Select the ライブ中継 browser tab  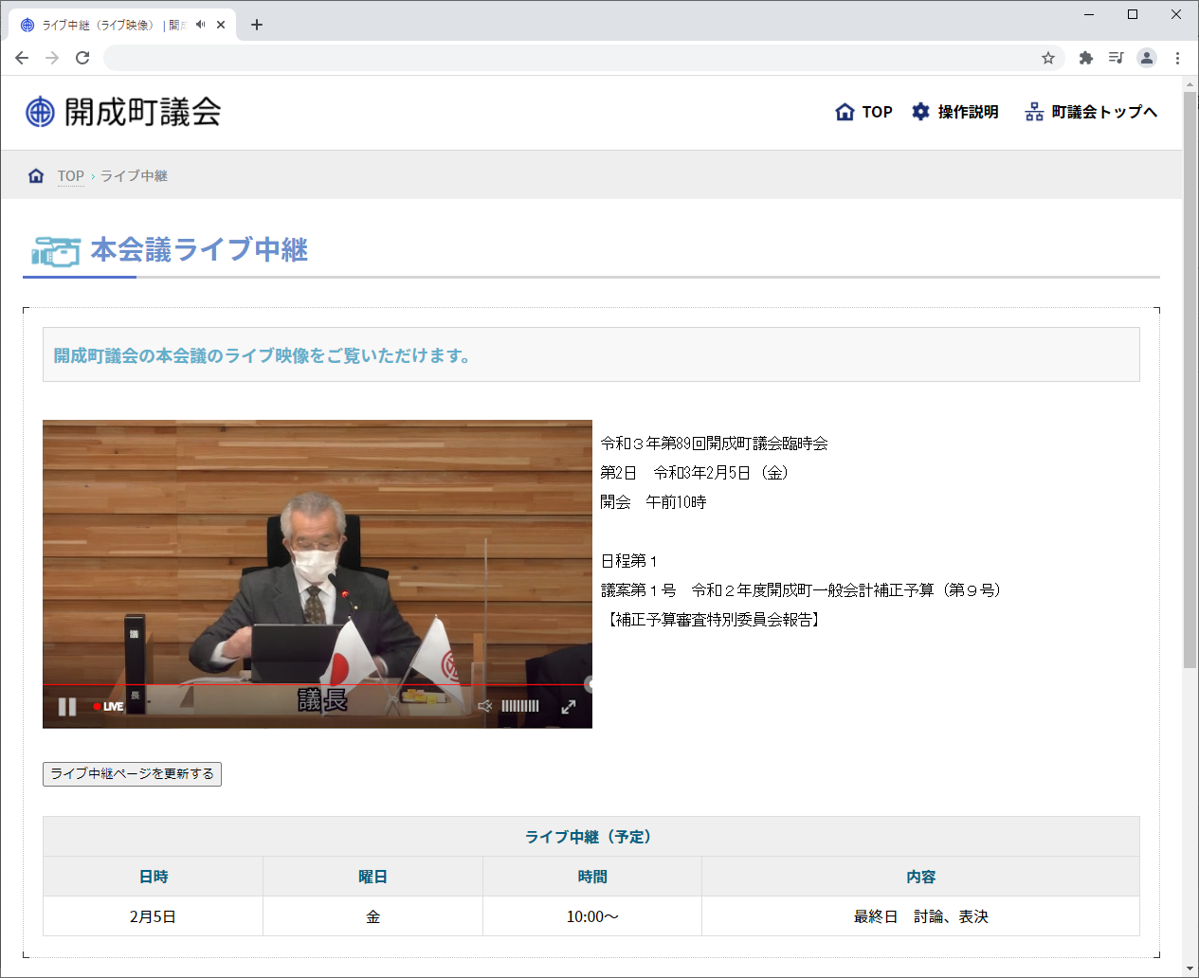(122, 25)
